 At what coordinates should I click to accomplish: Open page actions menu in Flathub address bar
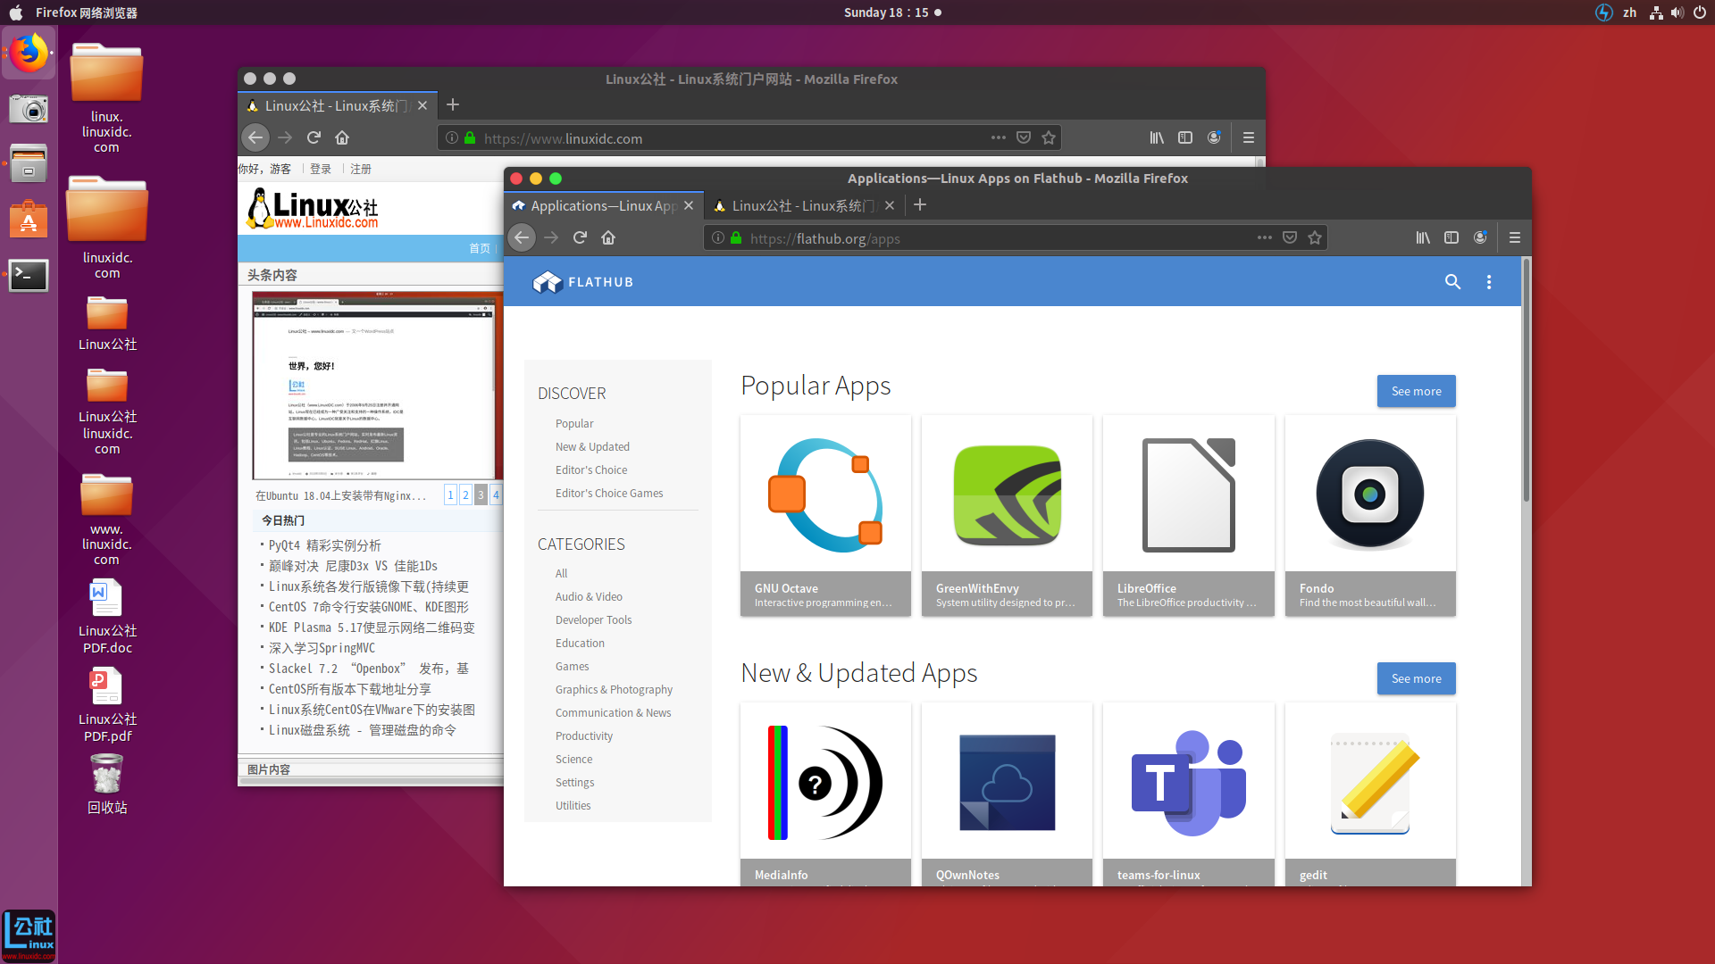(x=1264, y=237)
